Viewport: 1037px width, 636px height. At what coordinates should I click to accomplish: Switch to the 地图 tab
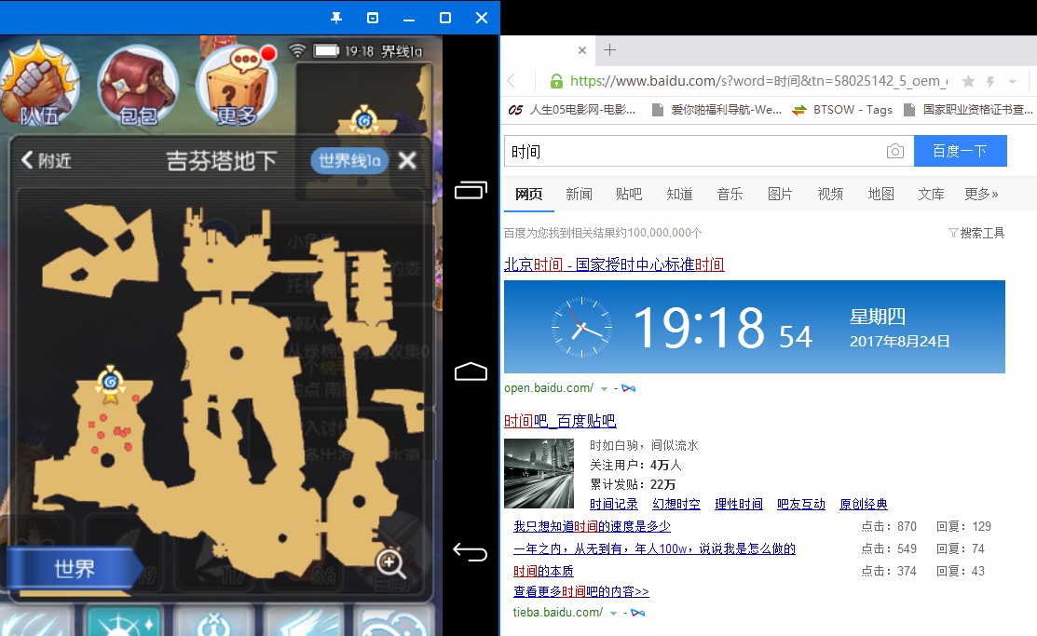pyautogui.click(x=880, y=194)
